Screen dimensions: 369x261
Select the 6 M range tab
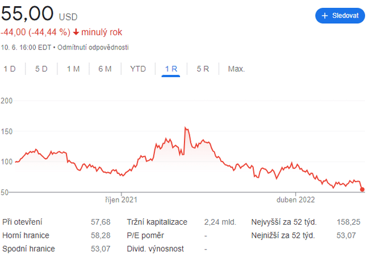coord(105,69)
